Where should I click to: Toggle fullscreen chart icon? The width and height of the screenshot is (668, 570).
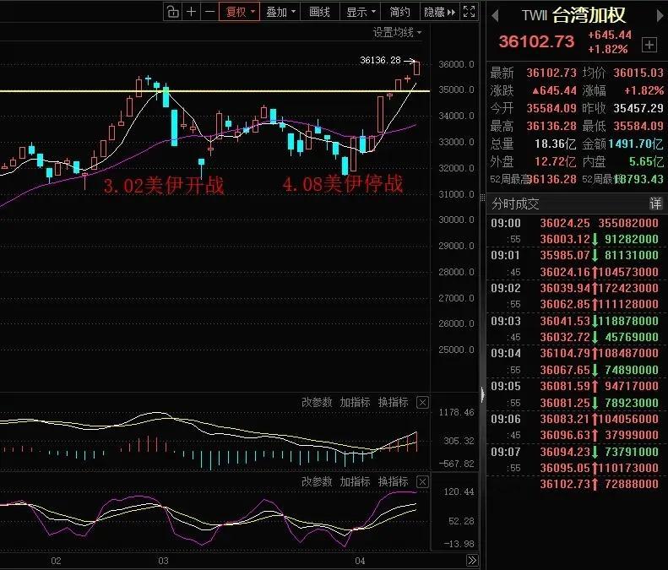point(469,12)
